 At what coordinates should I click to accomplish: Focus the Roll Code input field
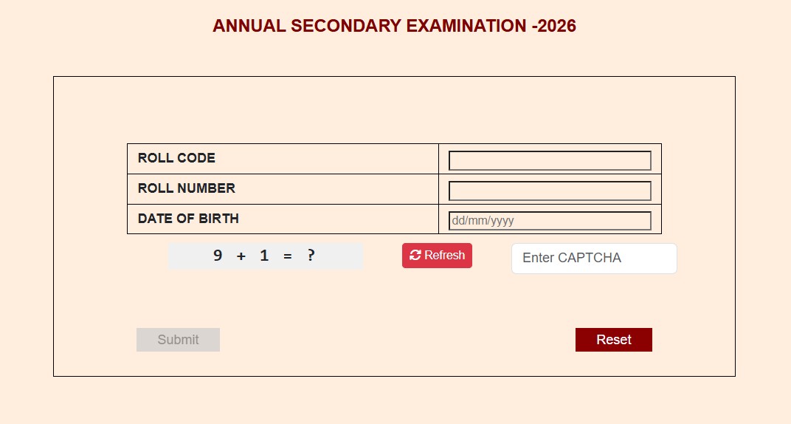point(550,160)
